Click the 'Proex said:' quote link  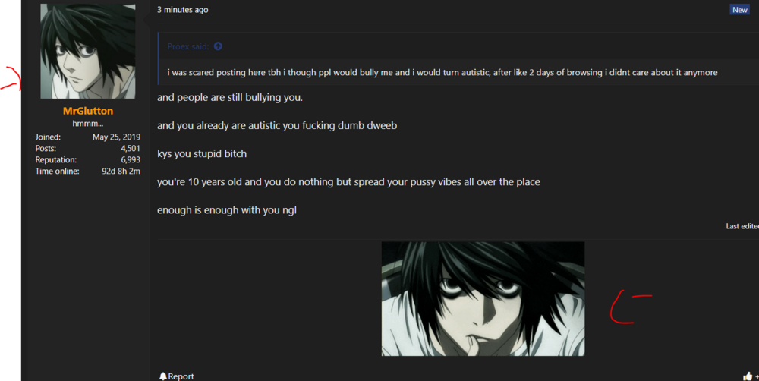pyautogui.click(x=187, y=46)
